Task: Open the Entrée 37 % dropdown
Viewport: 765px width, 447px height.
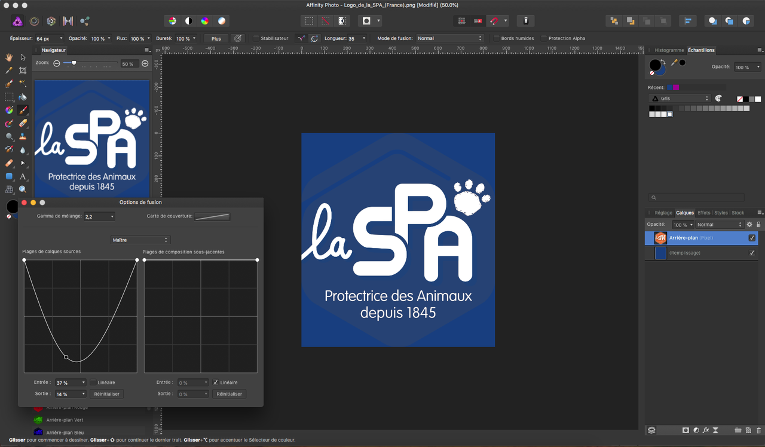Action: tap(84, 382)
